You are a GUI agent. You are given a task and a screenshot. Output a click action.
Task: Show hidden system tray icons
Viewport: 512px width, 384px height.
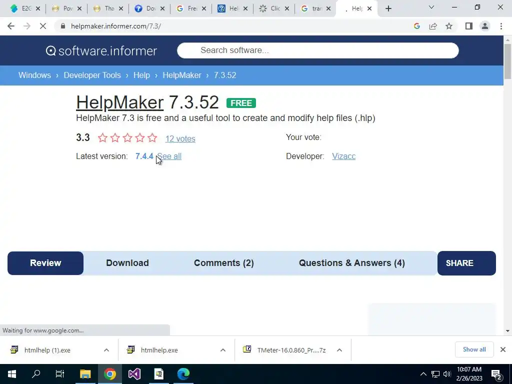pos(423,374)
